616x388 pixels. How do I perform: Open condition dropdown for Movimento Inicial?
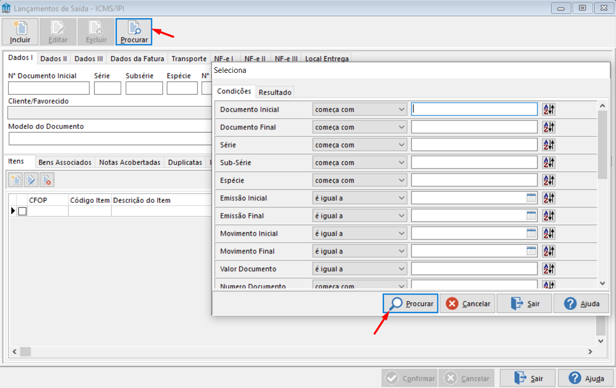[360, 233]
